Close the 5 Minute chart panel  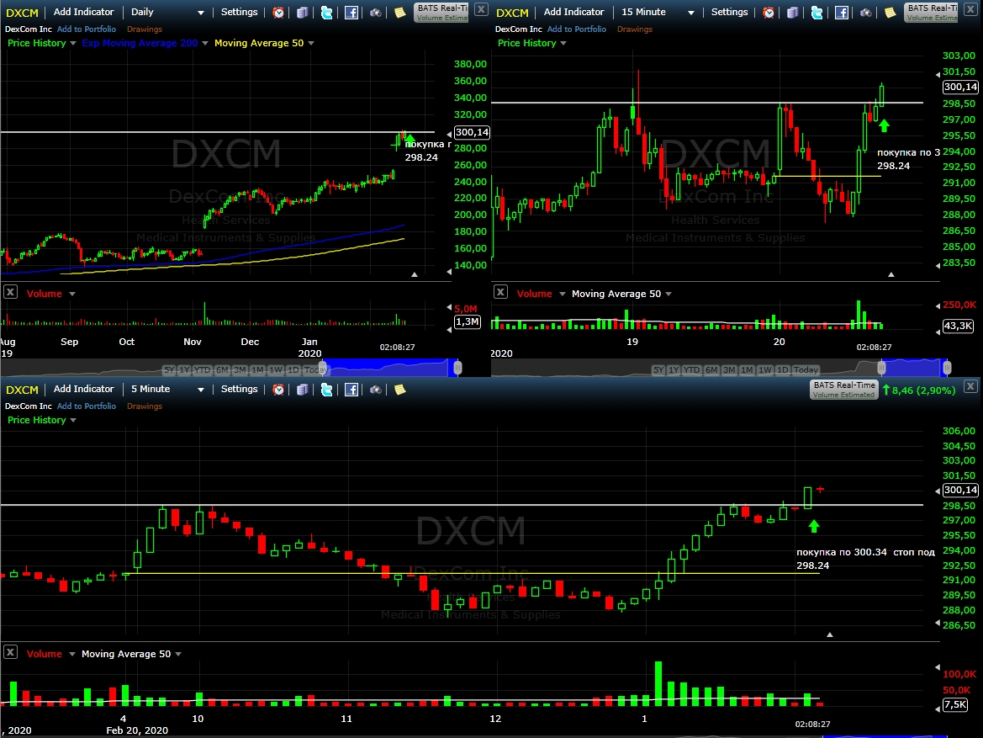point(970,386)
